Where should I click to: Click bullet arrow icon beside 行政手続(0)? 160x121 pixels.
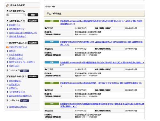7,66
